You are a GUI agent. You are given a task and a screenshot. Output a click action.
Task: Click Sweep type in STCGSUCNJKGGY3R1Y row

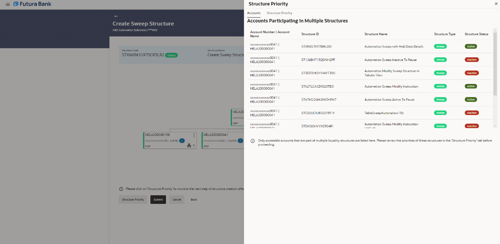click(x=440, y=113)
